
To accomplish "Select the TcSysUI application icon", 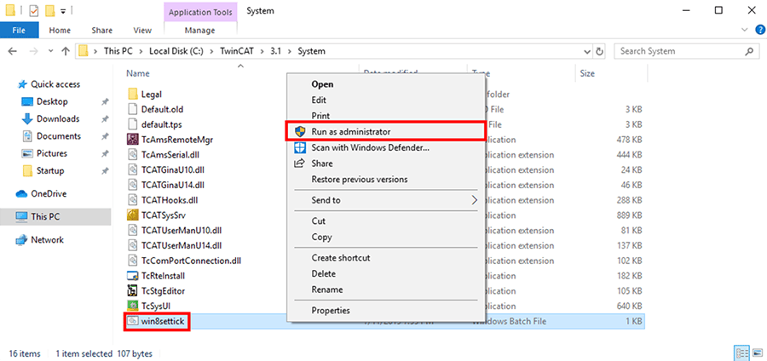I will click(x=133, y=306).
